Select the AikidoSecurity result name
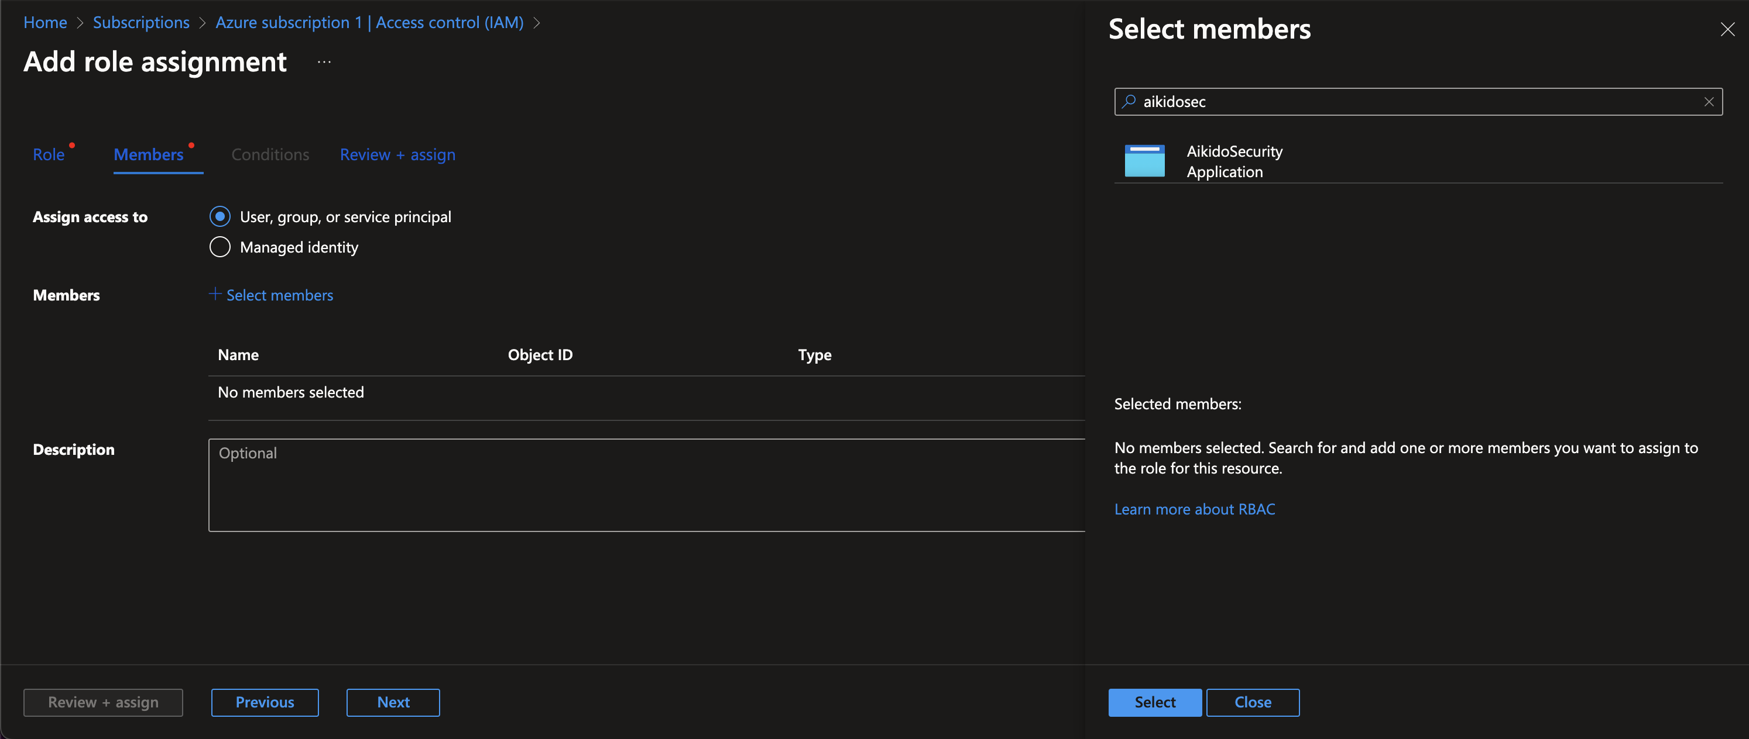1749x739 pixels. 1234,151
